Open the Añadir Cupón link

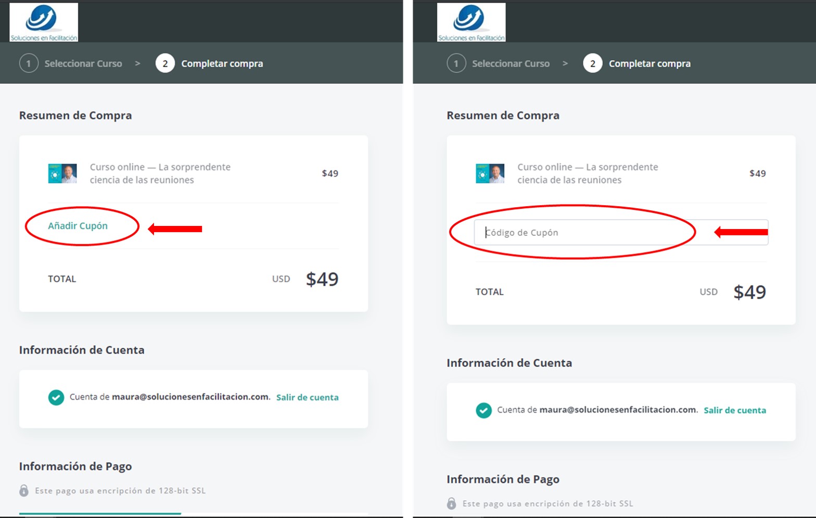pos(78,226)
